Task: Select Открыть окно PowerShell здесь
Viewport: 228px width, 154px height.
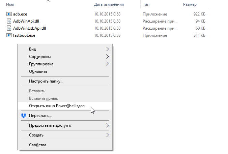Action: [x=58, y=106]
